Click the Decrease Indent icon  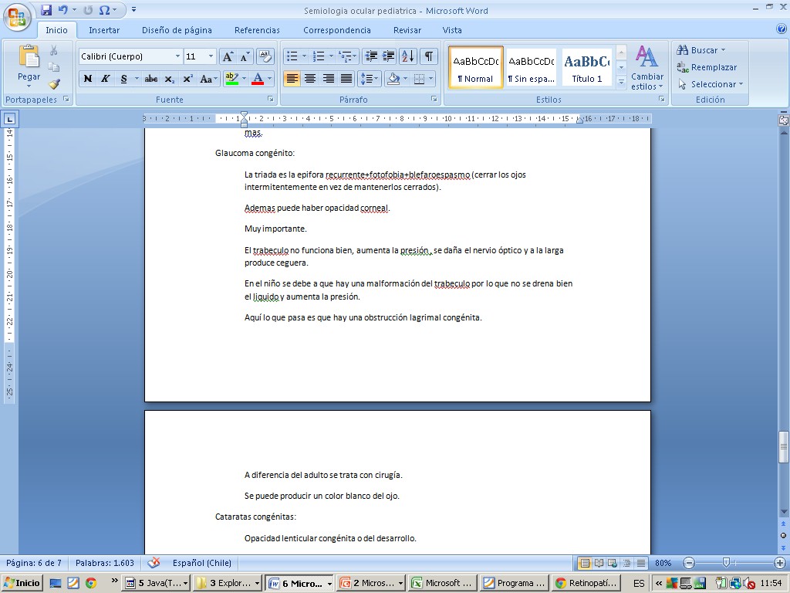tap(370, 56)
